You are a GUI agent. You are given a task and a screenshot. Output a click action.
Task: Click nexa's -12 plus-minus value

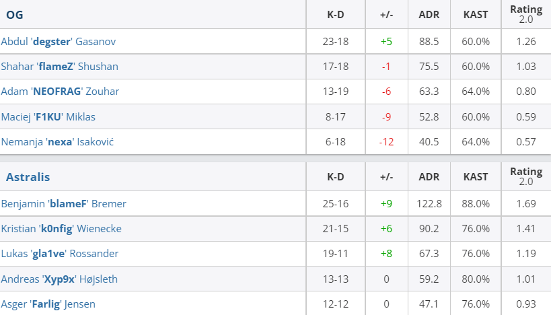pos(387,141)
